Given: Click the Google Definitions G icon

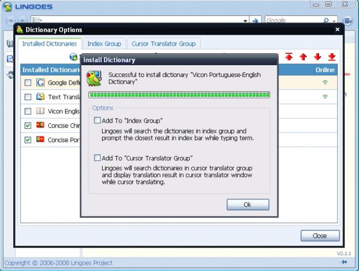Looking at the screenshot, I should pos(40,82).
